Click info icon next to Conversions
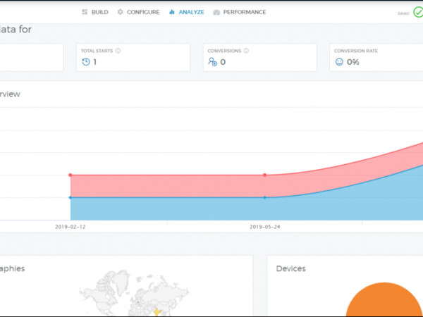Screen dimensions: 423x317 point(247,51)
